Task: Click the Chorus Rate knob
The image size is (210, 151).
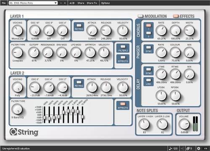Action: click(161, 31)
